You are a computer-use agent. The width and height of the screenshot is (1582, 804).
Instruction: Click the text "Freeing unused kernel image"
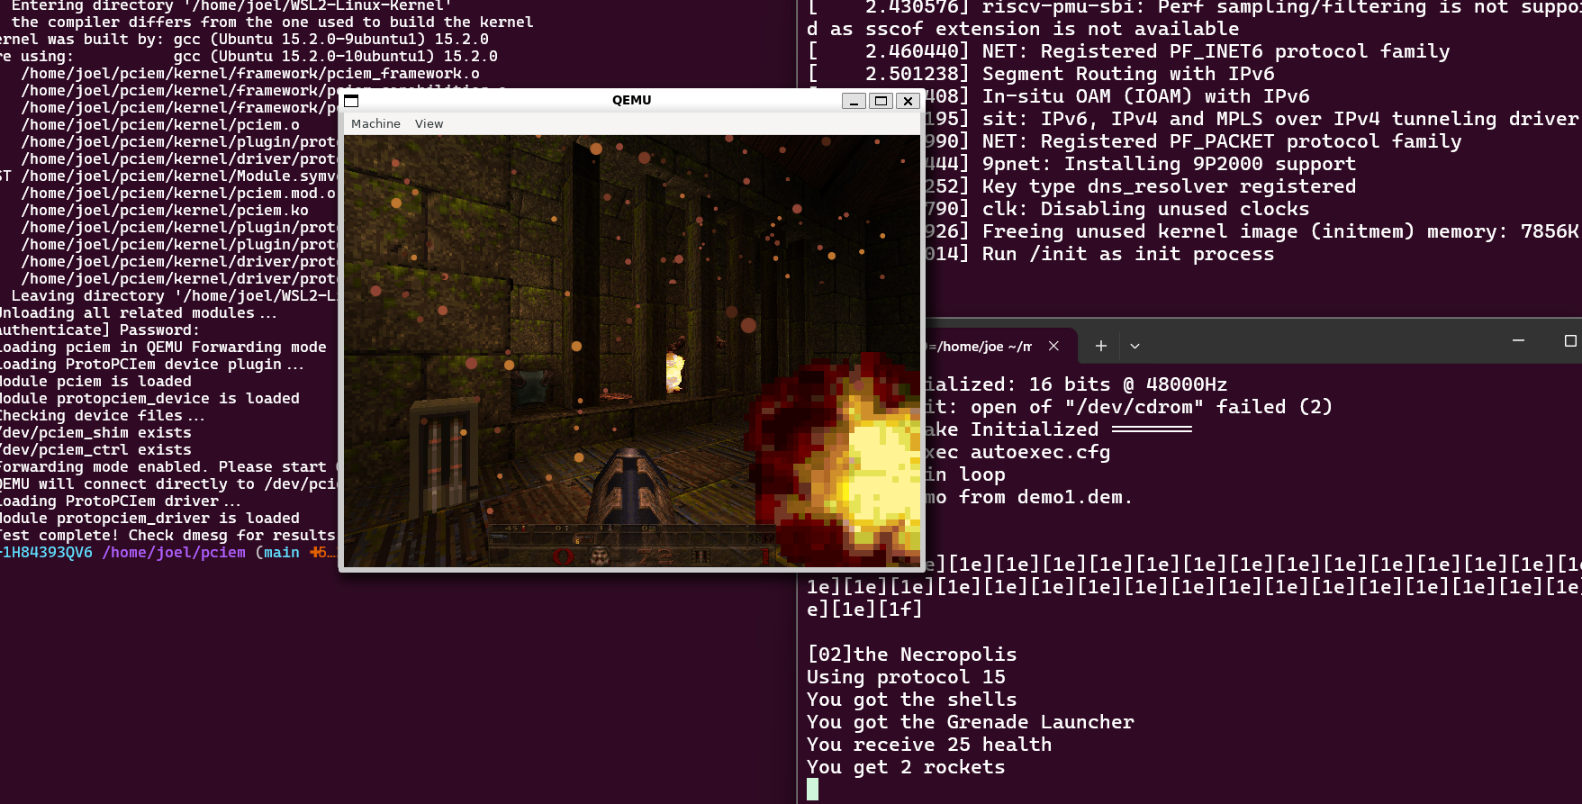tap(1140, 231)
